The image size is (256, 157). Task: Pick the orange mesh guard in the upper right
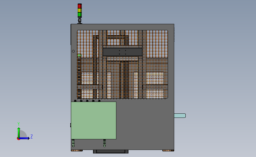coord(157,44)
